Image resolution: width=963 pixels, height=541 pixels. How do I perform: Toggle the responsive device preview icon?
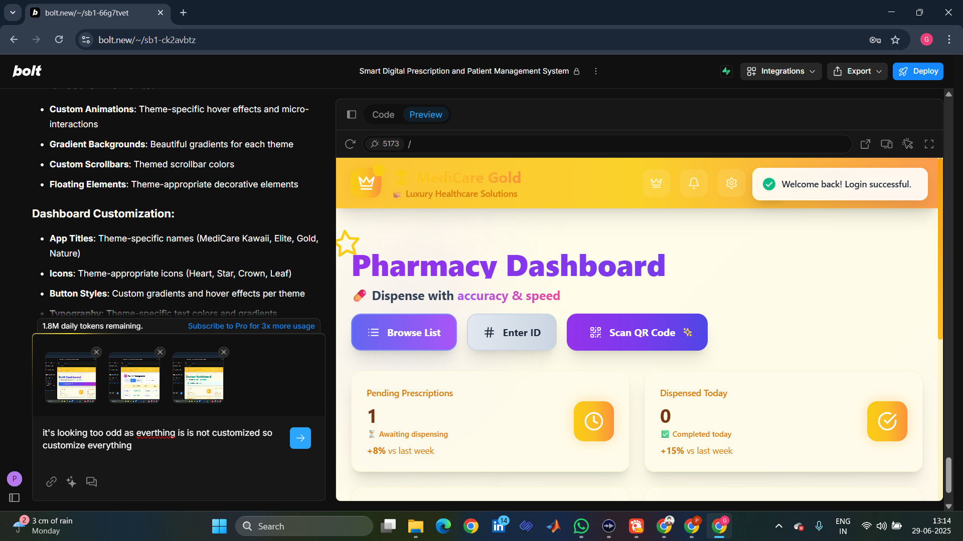tap(886, 144)
